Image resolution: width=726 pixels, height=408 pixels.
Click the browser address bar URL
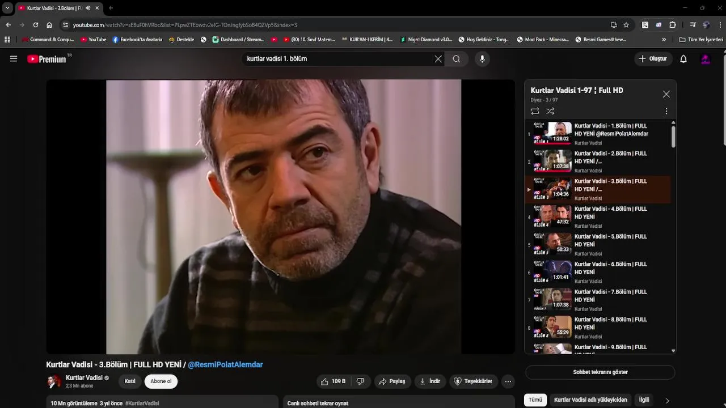coord(185,25)
